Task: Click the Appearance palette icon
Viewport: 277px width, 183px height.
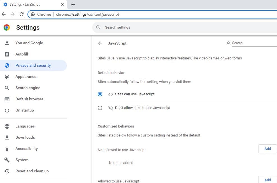Action: pyautogui.click(x=7, y=77)
